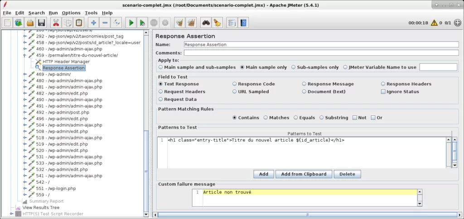Click the Clear All brooms icon
Screen dimensions: 464x219
tap(191, 23)
